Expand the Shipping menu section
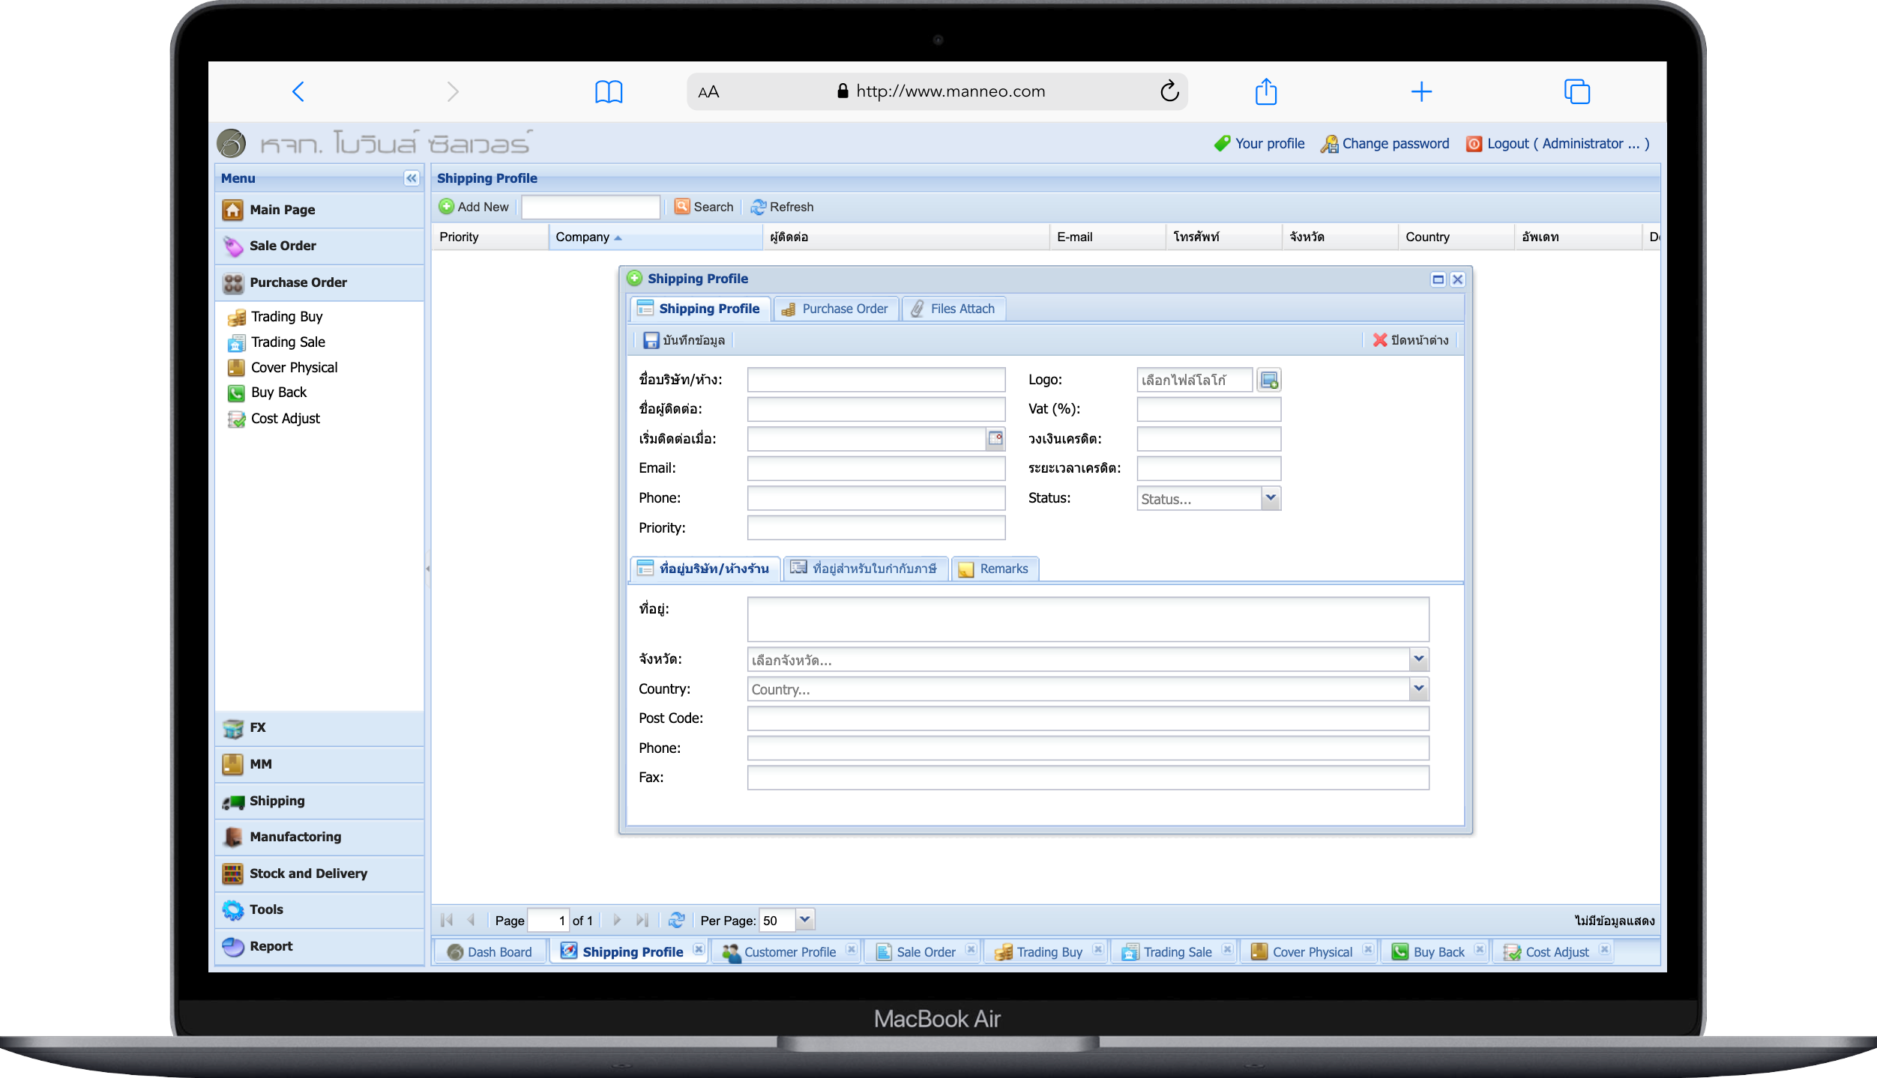The height and width of the screenshot is (1078, 1877). 319,801
